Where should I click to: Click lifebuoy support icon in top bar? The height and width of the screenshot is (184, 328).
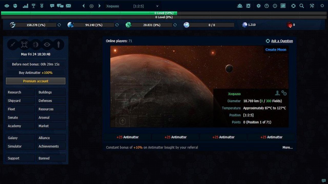293,6
